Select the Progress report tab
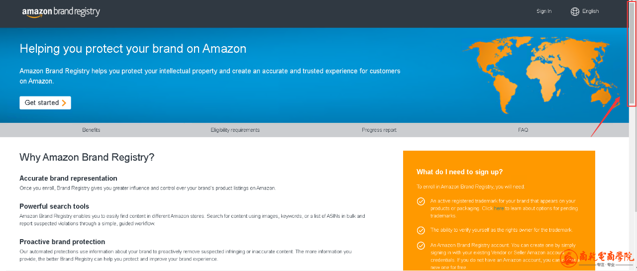This screenshot has height=271, width=637. click(379, 130)
